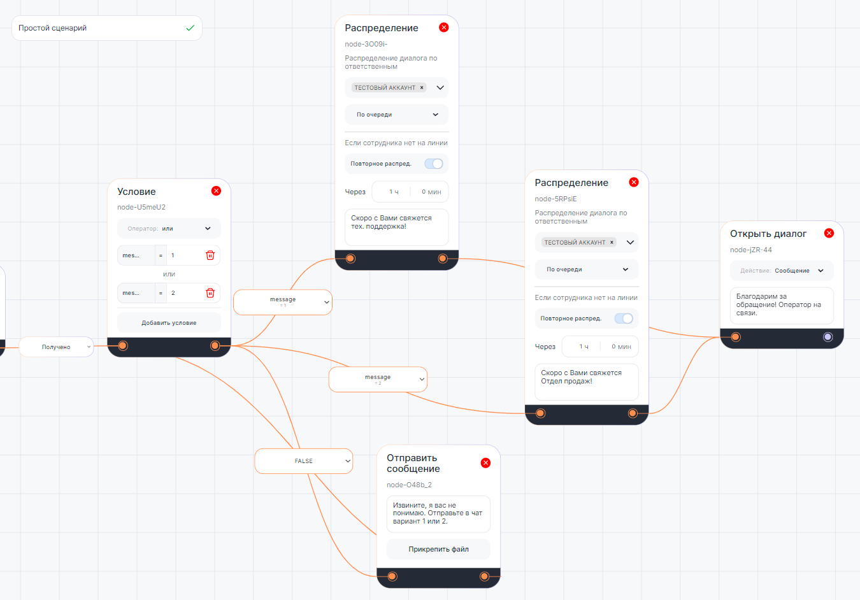
Task: Open the Получено edge label dropdown
Action: pyautogui.click(x=89, y=347)
